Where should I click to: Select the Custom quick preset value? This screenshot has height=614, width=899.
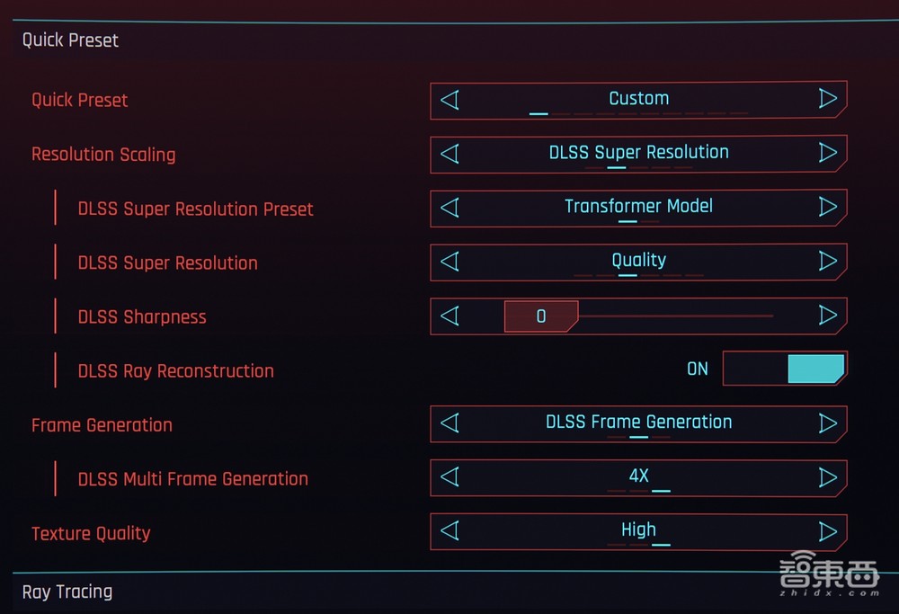point(638,99)
